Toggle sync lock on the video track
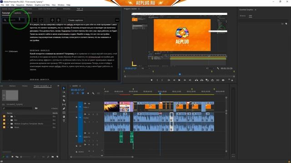 click(x=85, y=104)
